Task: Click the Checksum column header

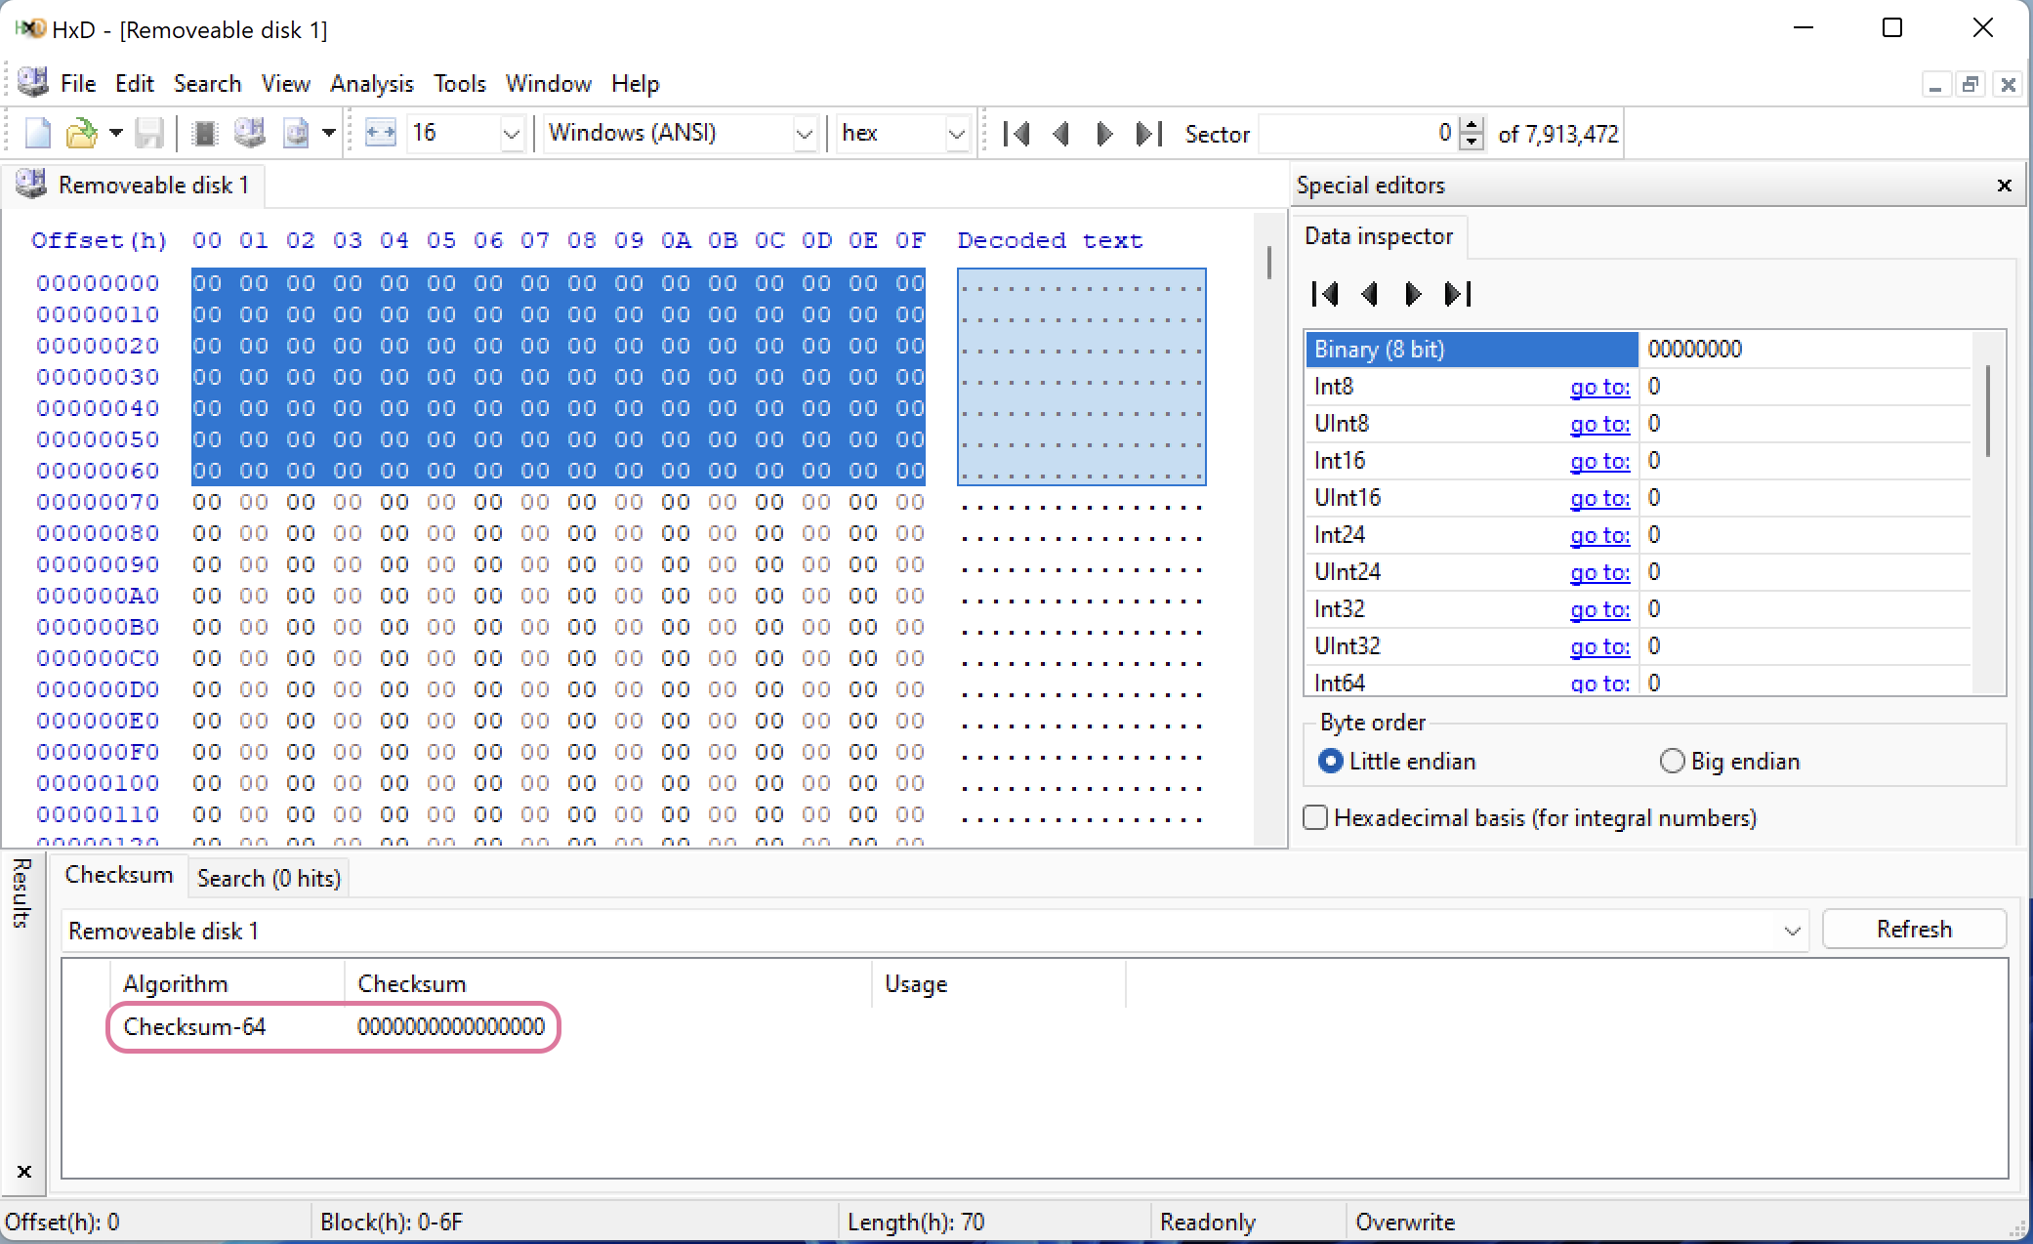Action: coord(607,984)
